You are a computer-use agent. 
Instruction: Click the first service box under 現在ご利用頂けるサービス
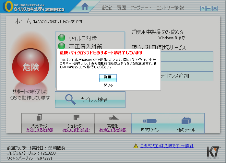tap(187, 56)
